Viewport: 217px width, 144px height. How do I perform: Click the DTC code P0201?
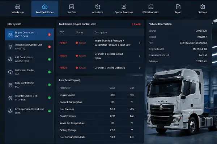click(x=63, y=56)
